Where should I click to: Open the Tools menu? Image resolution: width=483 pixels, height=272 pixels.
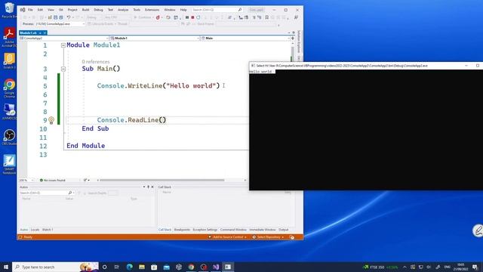137,10
